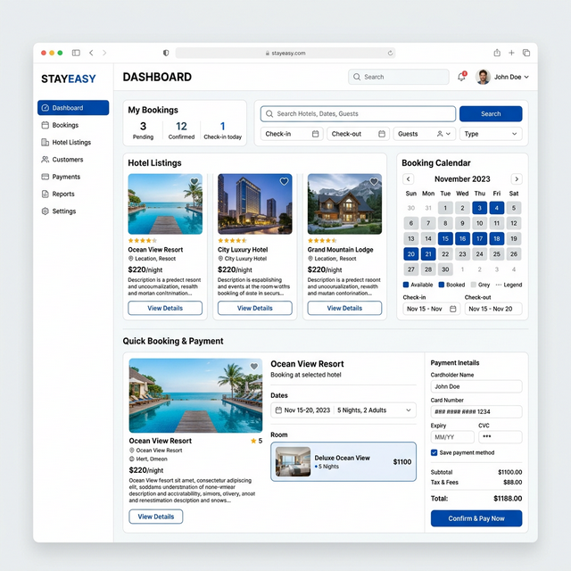Favorite Grand Mountain Lodge heart

click(374, 181)
